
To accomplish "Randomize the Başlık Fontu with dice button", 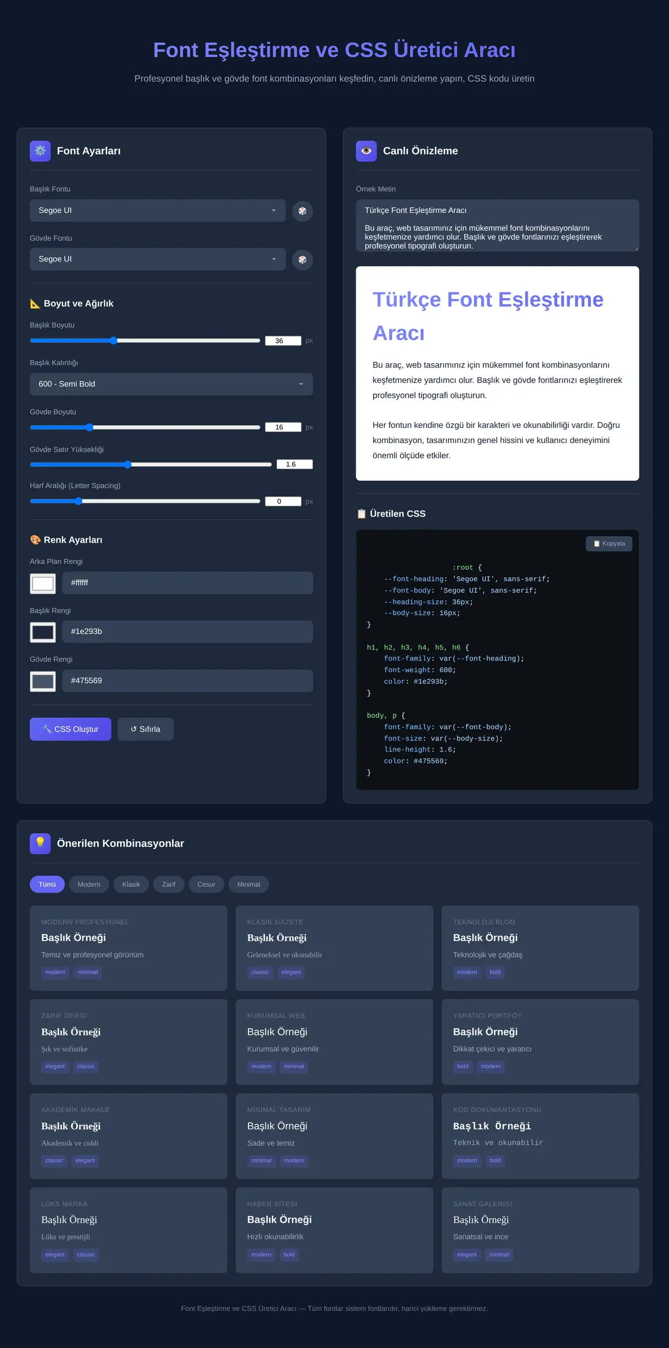I will 303,211.
